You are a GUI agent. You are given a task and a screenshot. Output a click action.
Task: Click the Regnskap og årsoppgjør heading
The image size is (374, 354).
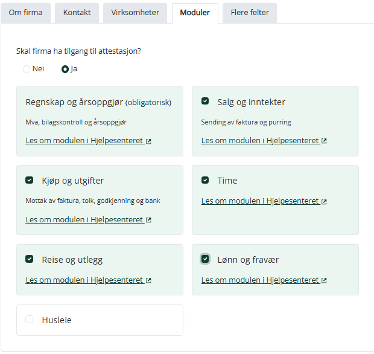tap(98, 102)
